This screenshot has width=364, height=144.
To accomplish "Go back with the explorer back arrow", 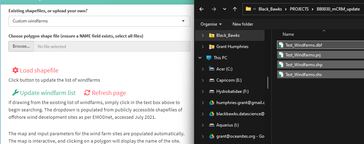I will [202, 9].
